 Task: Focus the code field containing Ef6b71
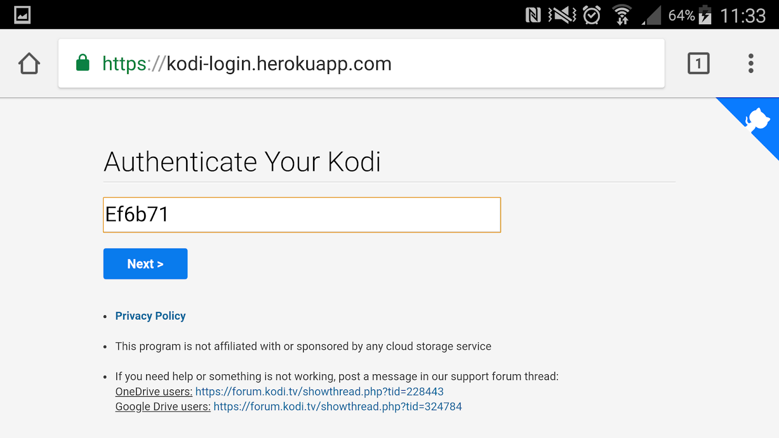[x=302, y=215]
